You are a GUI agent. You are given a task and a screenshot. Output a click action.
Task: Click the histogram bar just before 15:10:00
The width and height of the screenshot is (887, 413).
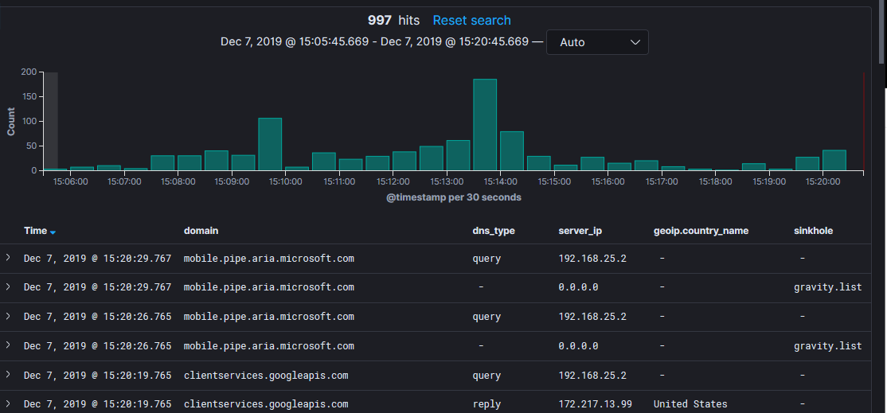point(270,144)
